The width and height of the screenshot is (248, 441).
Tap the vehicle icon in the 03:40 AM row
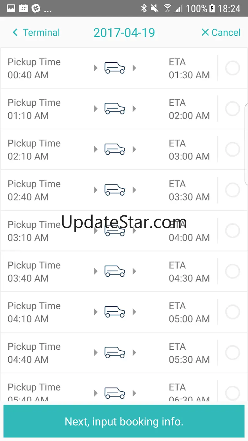tap(115, 271)
